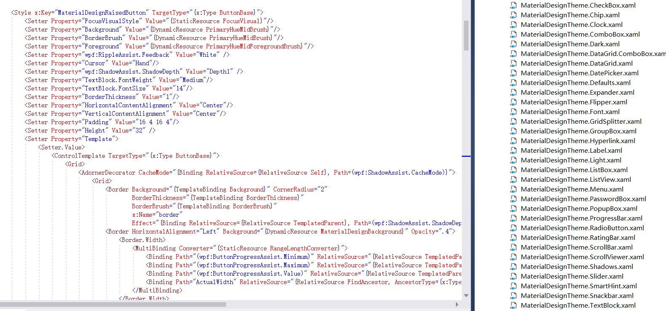Click the MaterialDesignTheme.Label.xaml file icon
This screenshot has width=666, height=311.
513,151
